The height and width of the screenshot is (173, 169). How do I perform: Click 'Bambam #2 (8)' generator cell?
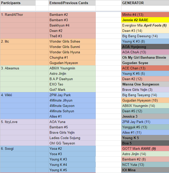[145, 159]
